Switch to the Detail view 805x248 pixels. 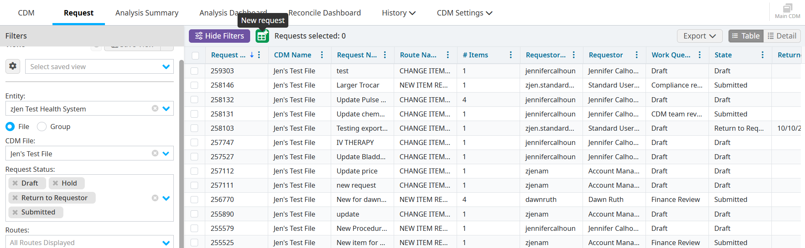tap(782, 36)
